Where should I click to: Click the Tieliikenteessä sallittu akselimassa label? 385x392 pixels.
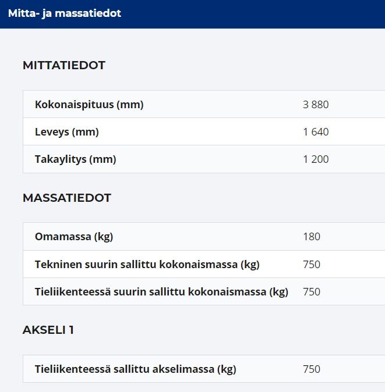[136, 369]
